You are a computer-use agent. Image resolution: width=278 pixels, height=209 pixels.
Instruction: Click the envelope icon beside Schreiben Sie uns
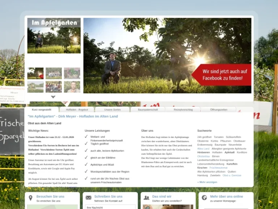(88, 198)
